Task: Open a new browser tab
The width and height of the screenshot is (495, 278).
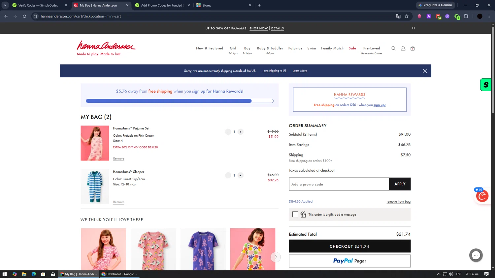Action: (x=259, y=5)
